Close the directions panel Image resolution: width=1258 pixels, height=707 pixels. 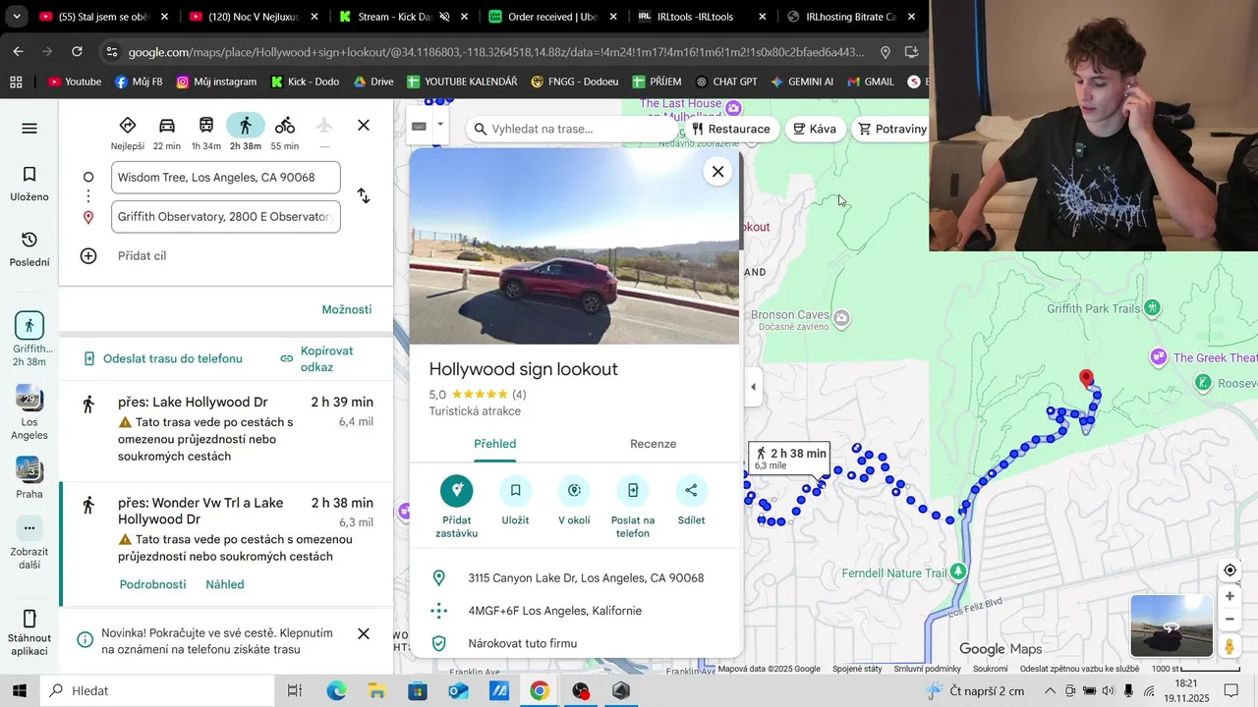pos(364,126)
